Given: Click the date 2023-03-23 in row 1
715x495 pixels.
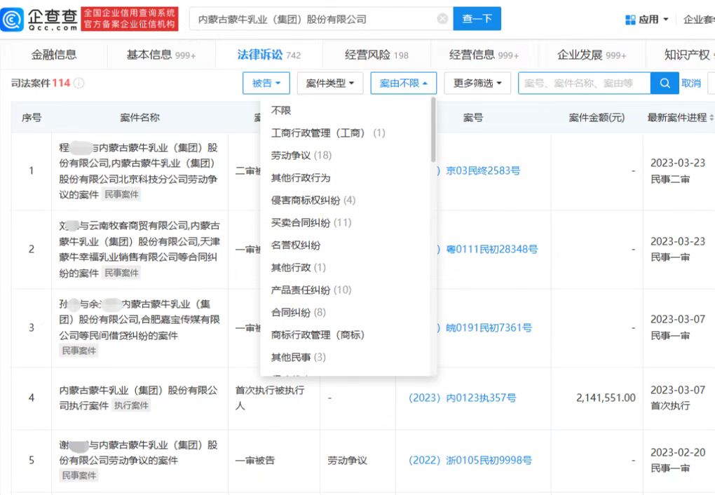Looking at the screenshot, I should pos(678,163).
